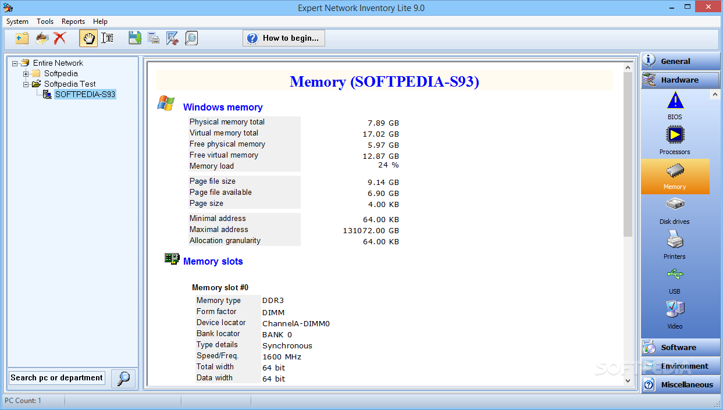Click the Memory slots heading
This screenshot has height=410, width=723.
pos(213,261)
